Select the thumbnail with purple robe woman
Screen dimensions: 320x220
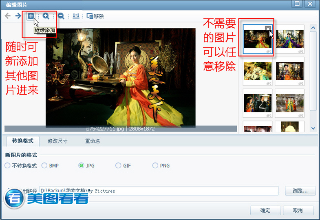[289, 39]
